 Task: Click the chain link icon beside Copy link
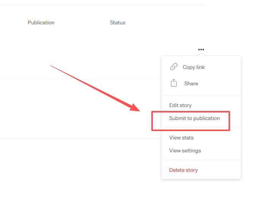173,67
